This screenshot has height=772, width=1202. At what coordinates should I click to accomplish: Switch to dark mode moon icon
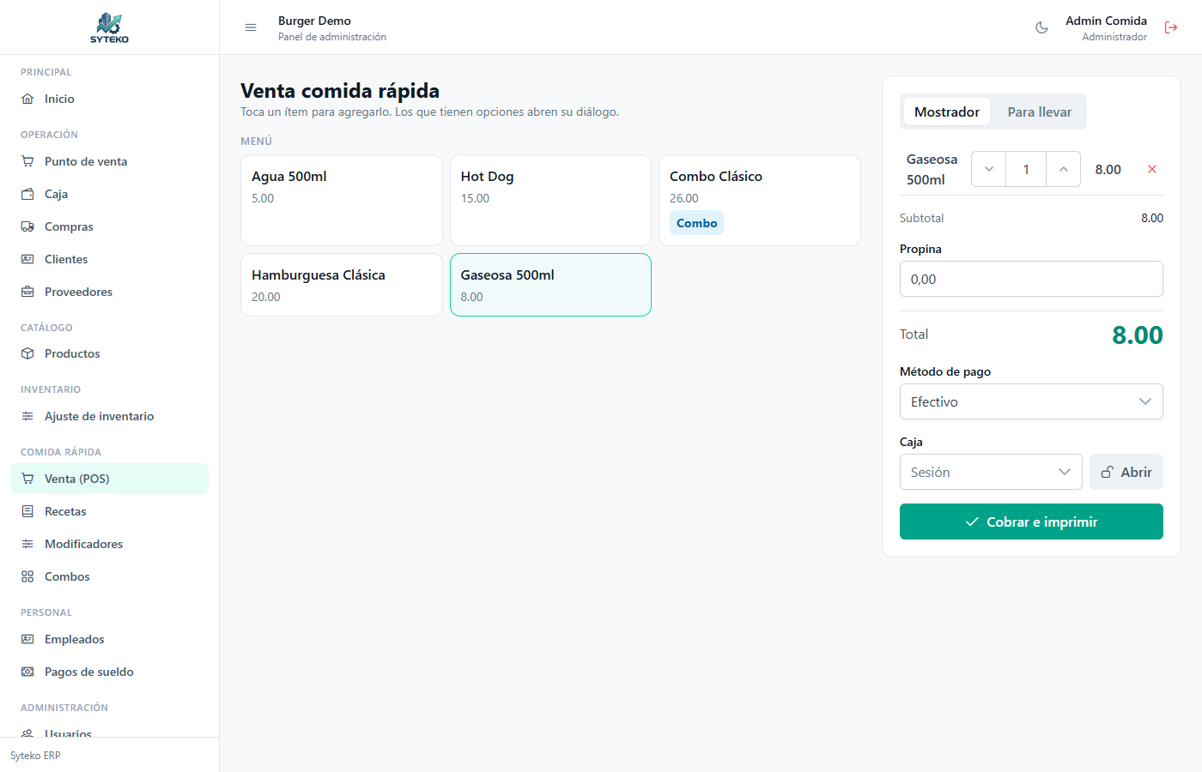pyautogui.click(x=1041, y=27)
